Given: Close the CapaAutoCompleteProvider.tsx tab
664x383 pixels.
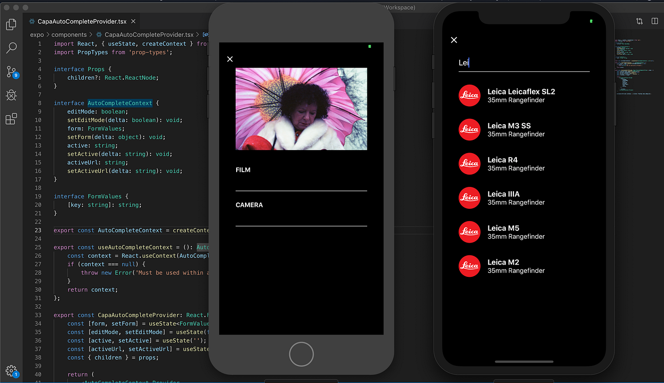Looking at the screenshot, I should (x=133, y=21).
